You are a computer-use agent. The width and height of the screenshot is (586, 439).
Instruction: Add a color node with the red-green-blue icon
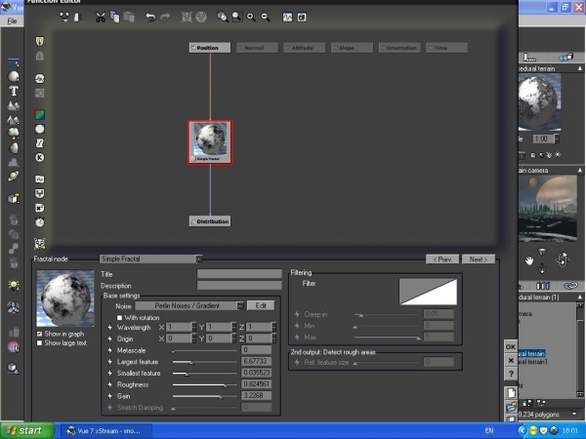[x=40, y=114]
